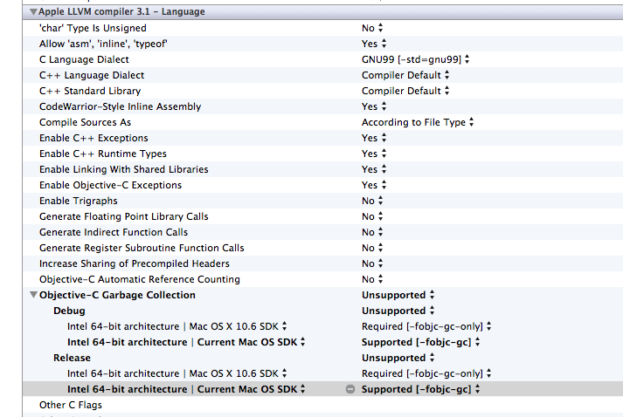The width and height of the screenshot is (623, 417).
Task: Select Increase Sharing of Precompiled Headers setting
Action: 135,263
